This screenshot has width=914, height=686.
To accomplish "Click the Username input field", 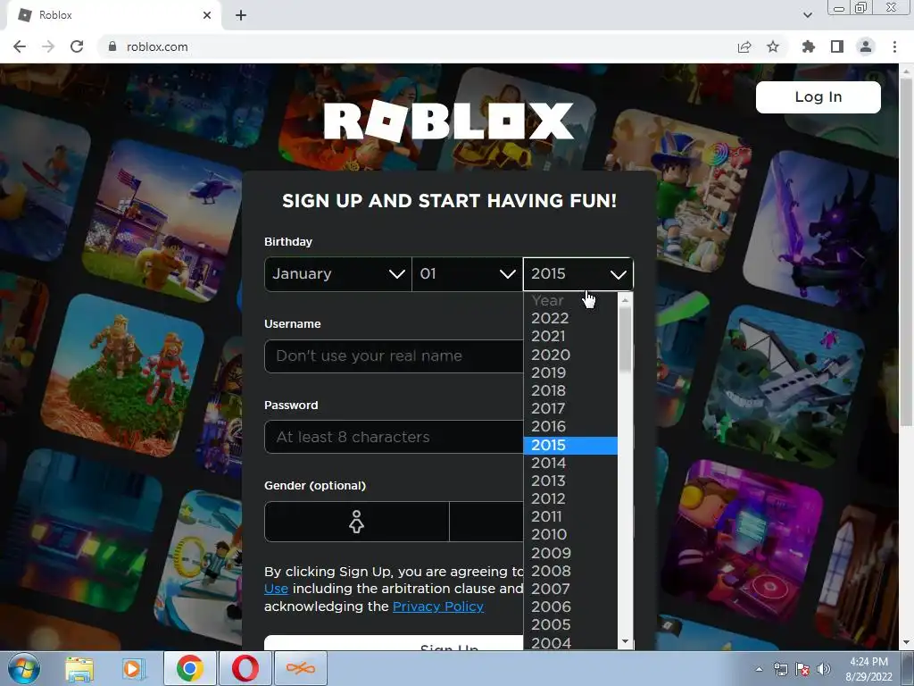I will [394, 356].
